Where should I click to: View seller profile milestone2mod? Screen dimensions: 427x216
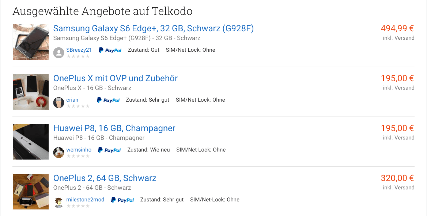coord(85,200)
